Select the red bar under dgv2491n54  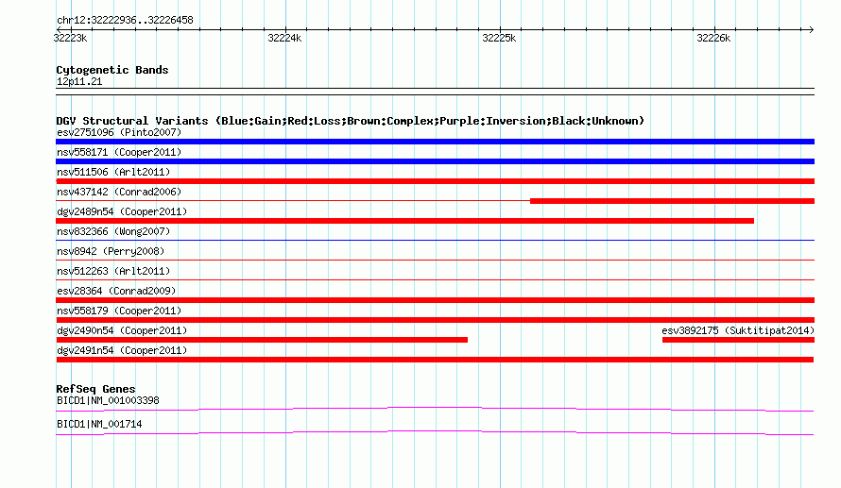435,360
